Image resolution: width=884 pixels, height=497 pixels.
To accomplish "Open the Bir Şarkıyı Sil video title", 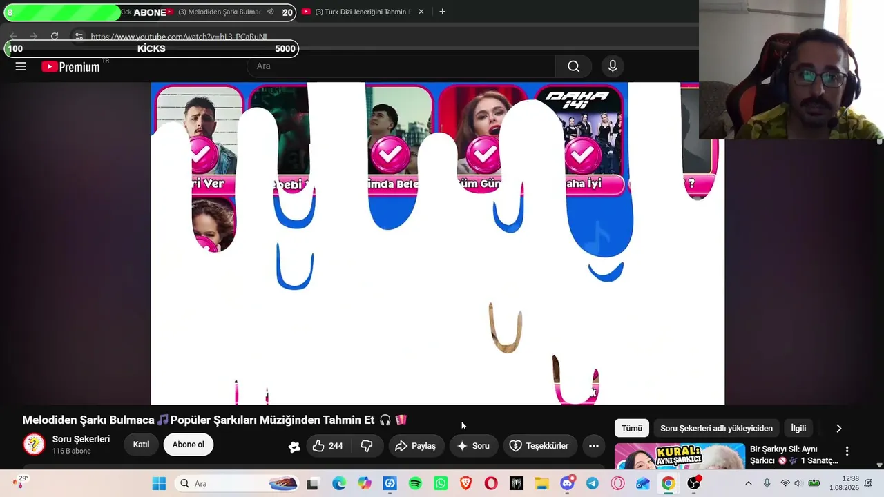I will click(794, 455).
